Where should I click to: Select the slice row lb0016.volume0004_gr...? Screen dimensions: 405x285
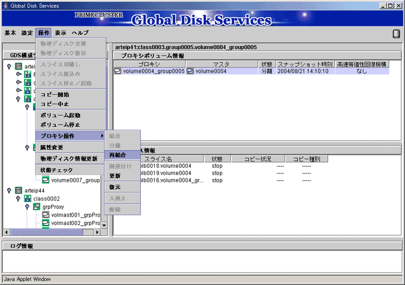[234, 181]
